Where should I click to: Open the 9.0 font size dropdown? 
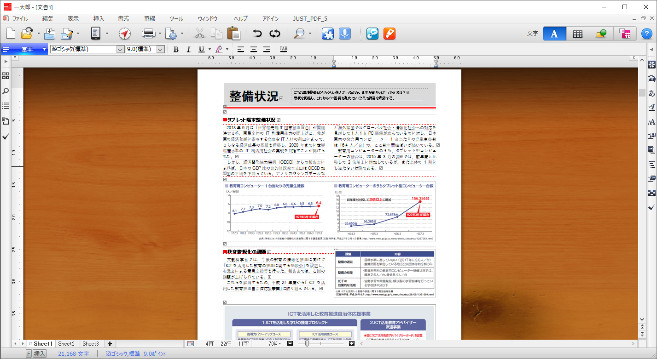(161, 49)
